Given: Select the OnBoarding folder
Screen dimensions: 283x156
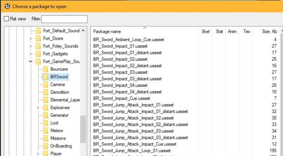Looking at the screenshot, I should [61, 146].
